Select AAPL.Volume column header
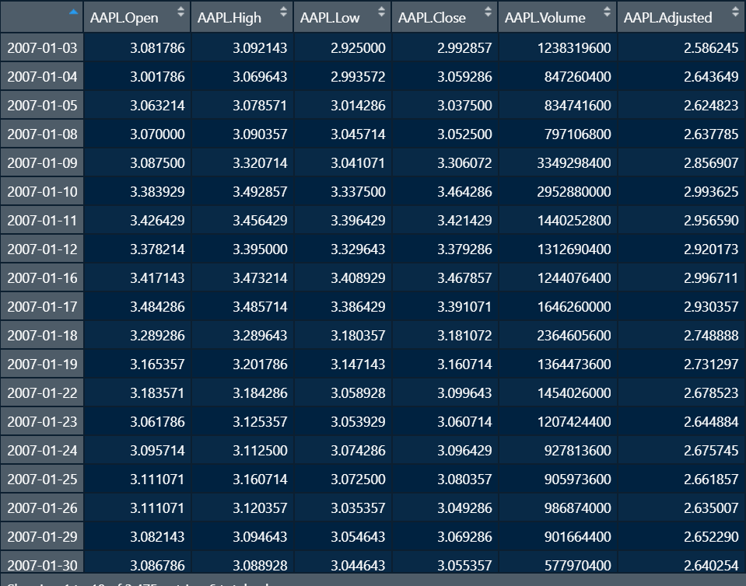This screenshot has height=586, width=746. [558, 17]
